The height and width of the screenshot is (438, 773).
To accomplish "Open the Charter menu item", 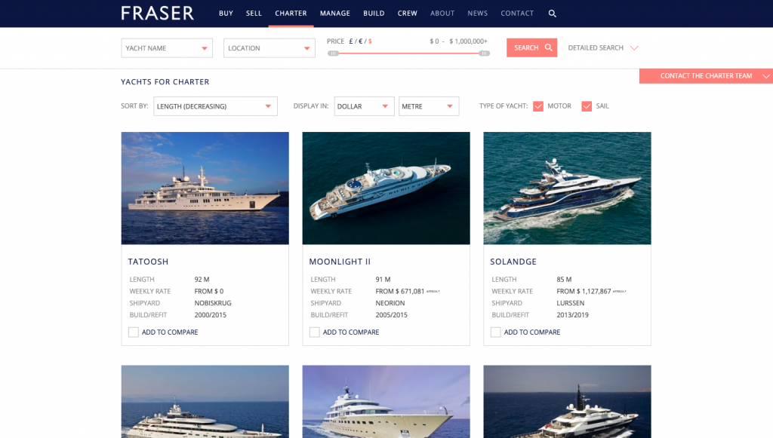I will click(x=291, y=14).
